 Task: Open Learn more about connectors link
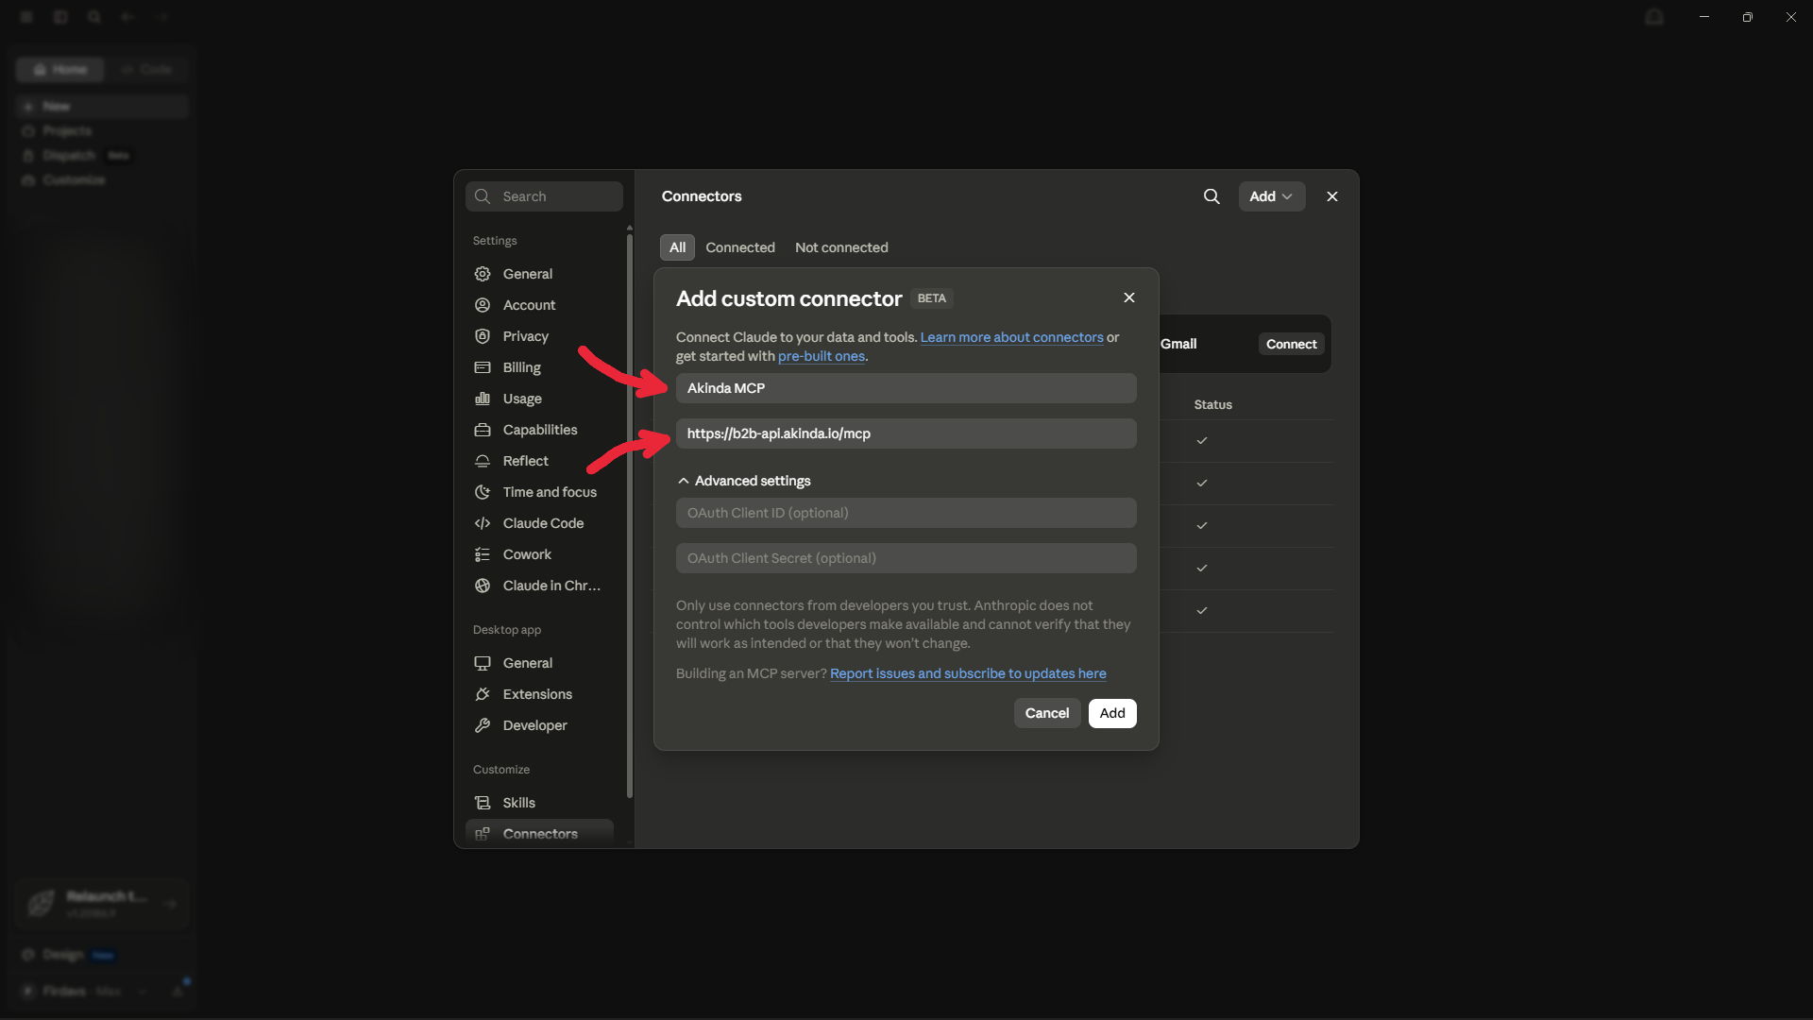pos(1012,337)
